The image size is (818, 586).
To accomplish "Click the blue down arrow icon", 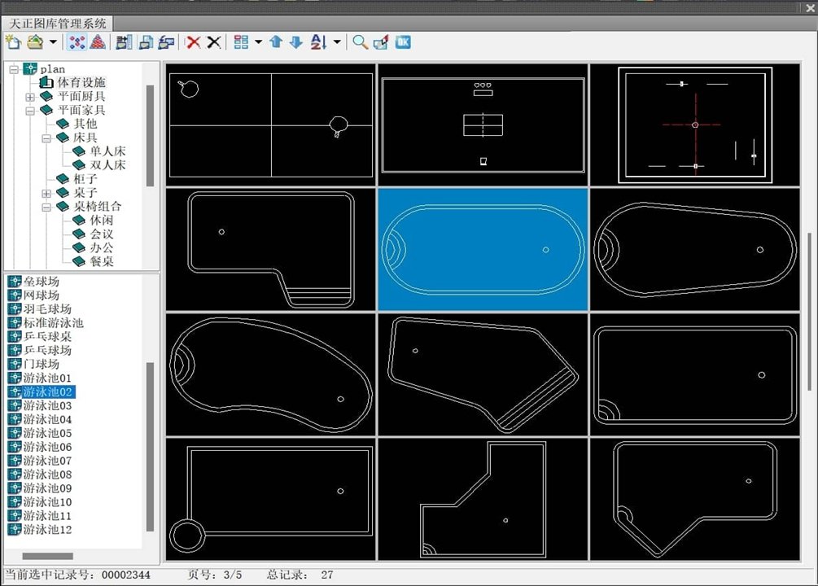I will click(x=295, y=42).
